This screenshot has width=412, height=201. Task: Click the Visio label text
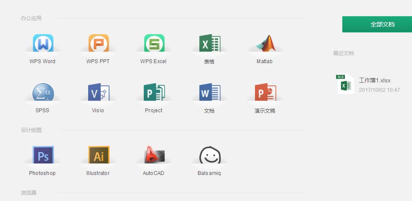[x=98, y=111]
